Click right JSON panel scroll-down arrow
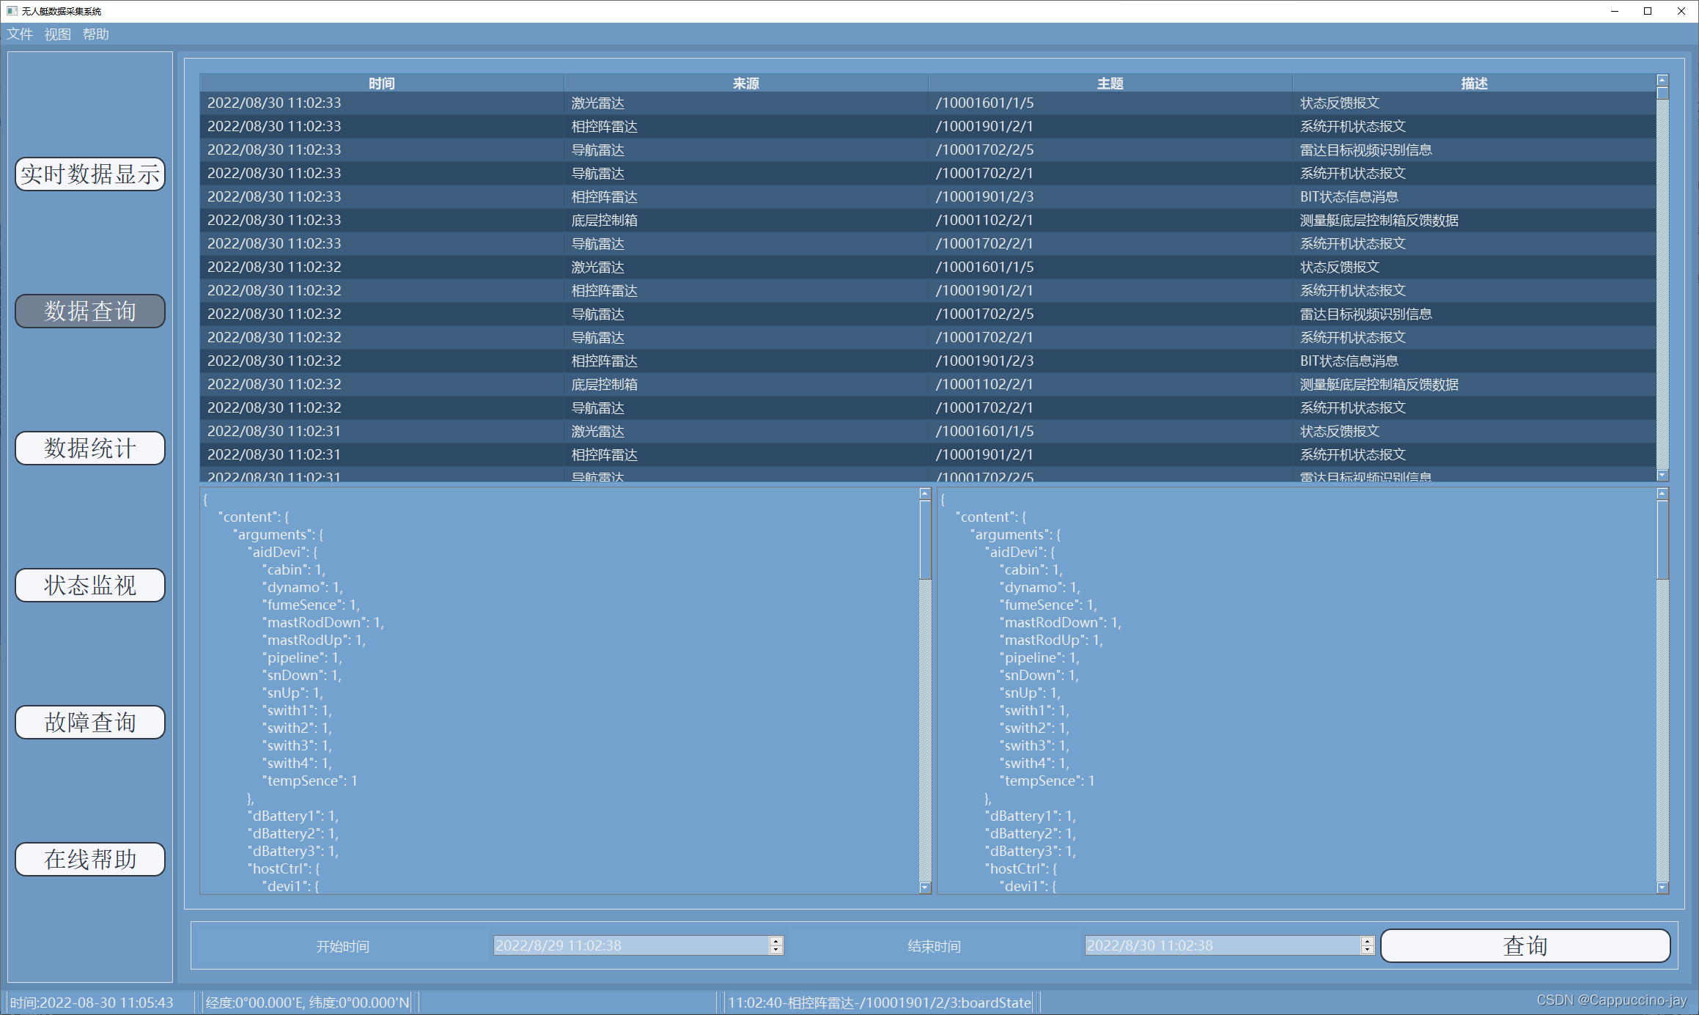This screenshot has height=1015, width=1699. (1662, 887)
